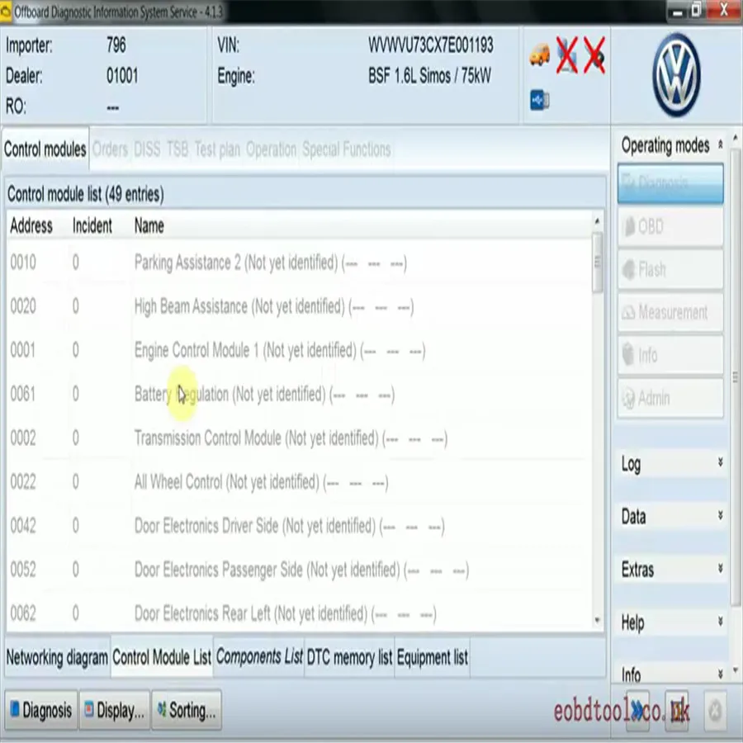The height and width of the screenshot is (743, 743).
Task: Open the Test plan tab
Action: (217, 149)
